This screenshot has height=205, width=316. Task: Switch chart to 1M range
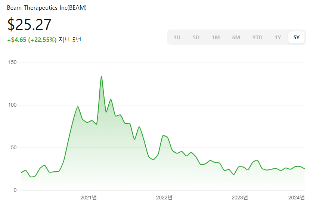coord(216,37)
